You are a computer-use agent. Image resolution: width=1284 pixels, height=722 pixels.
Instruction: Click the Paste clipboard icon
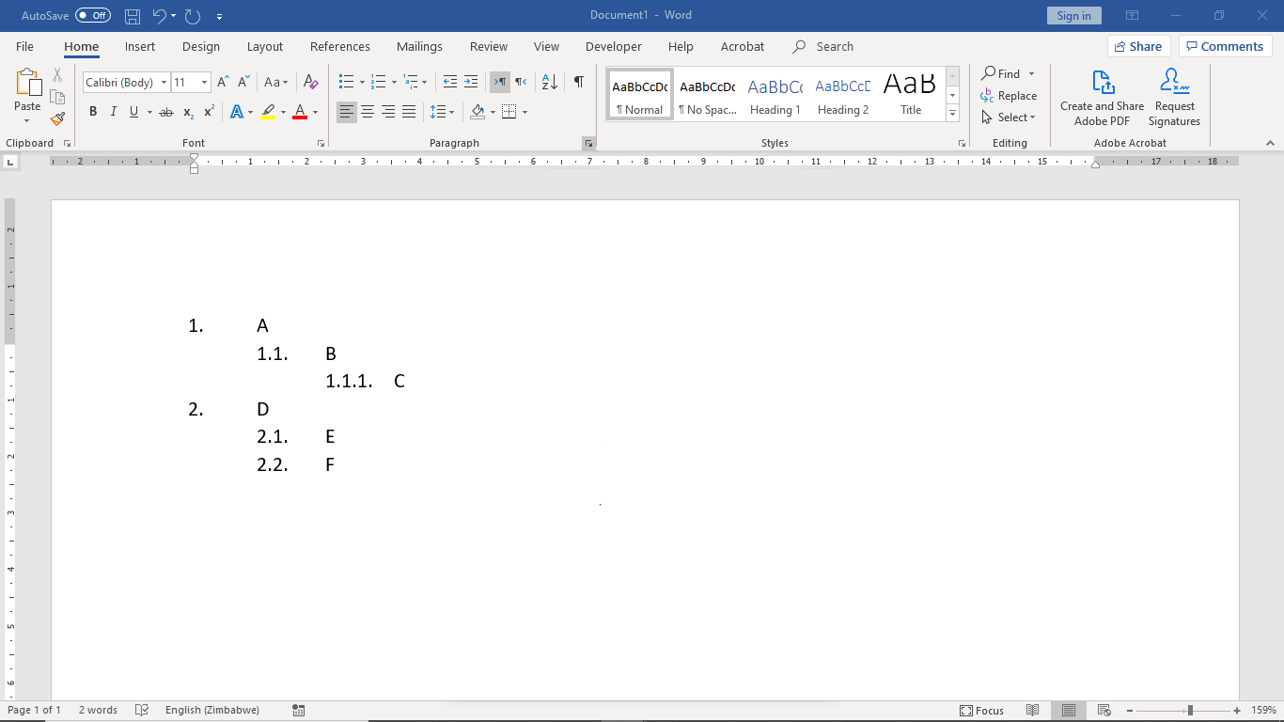click(27, 83)
